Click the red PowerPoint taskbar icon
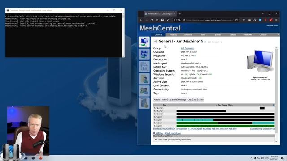 [40, 158]
